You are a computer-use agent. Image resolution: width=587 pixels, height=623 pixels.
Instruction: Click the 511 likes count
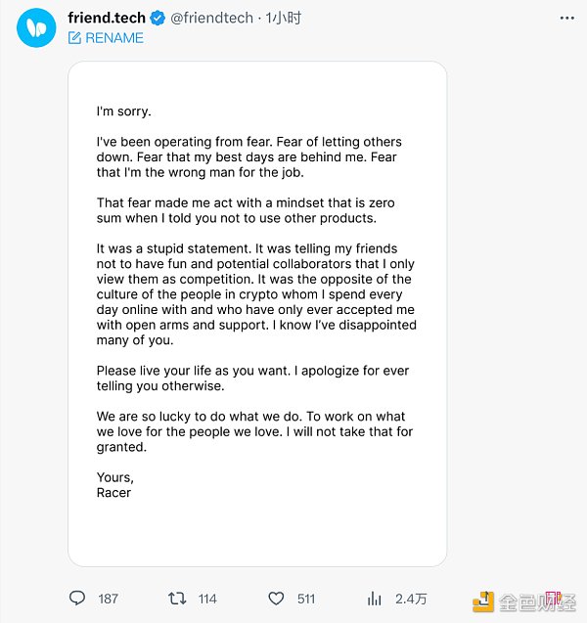306,599
